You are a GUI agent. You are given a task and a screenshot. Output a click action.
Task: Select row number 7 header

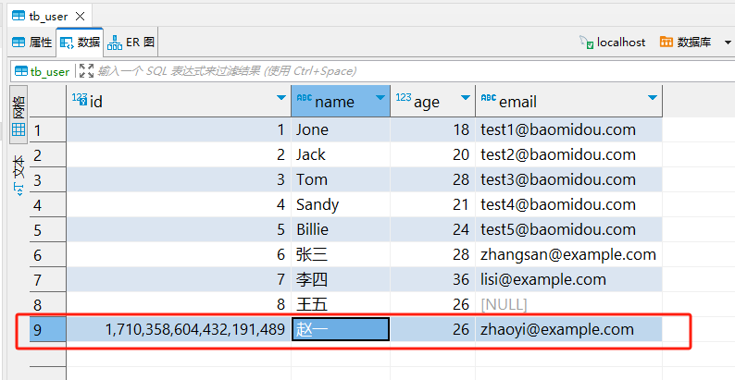(x=48, y=280)
